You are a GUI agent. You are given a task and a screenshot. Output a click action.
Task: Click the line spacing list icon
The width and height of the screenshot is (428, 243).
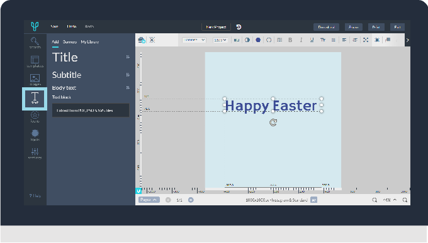pyautogui.click(x=334, y=40)
